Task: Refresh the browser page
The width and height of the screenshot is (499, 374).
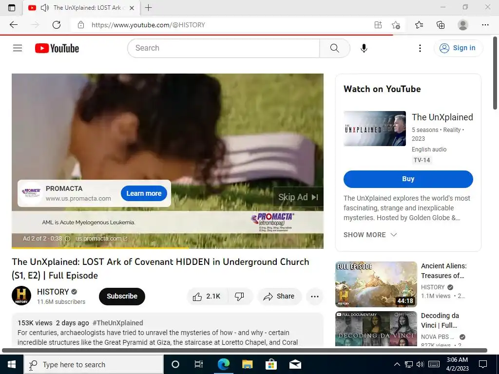Action: click(x=57, y=25)
